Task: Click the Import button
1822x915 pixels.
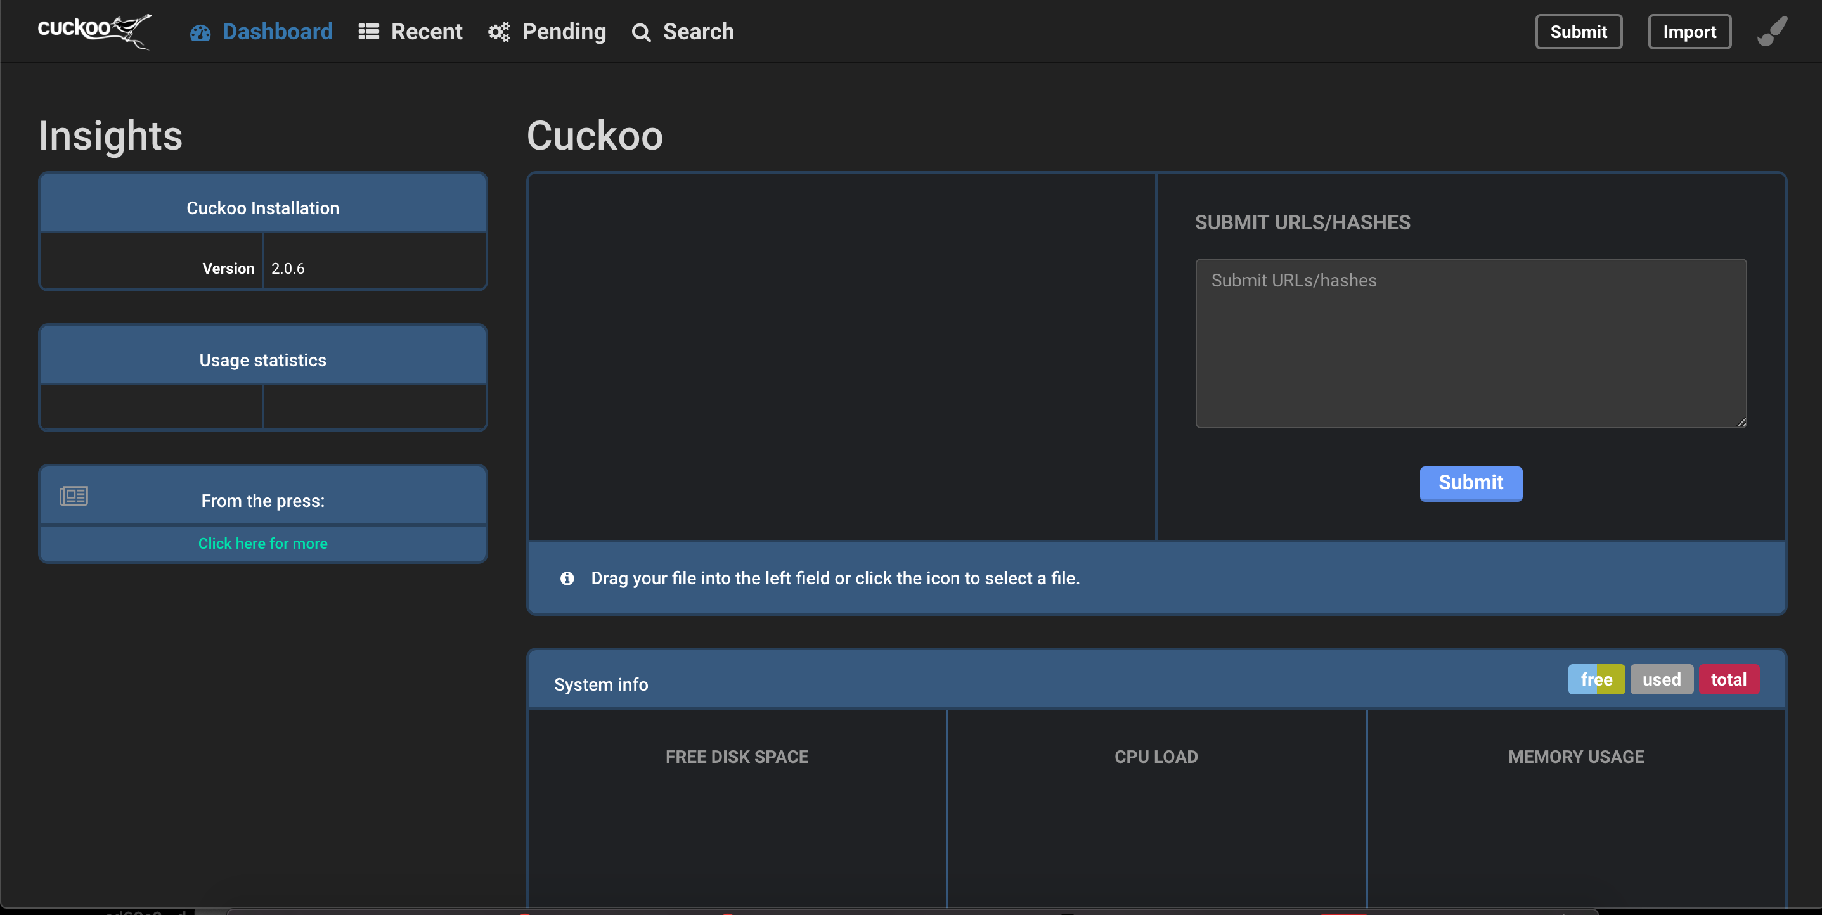Action: coord(1689,32)
